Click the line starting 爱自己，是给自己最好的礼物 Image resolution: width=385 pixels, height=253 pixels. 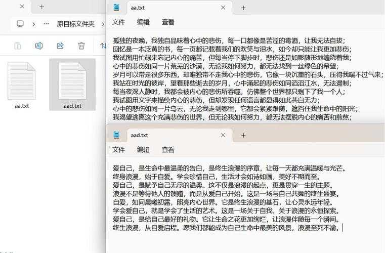[226, 219]
